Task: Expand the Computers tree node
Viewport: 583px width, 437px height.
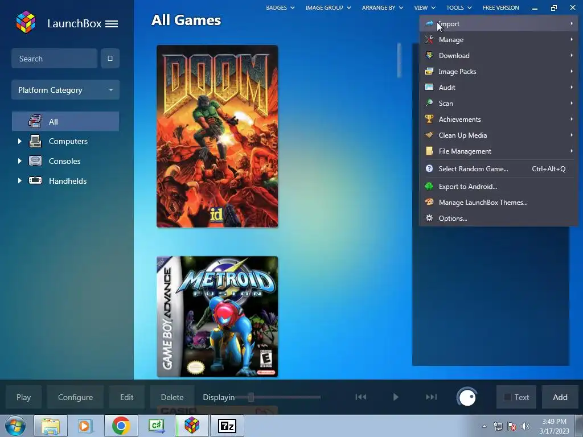Action: 20,141
